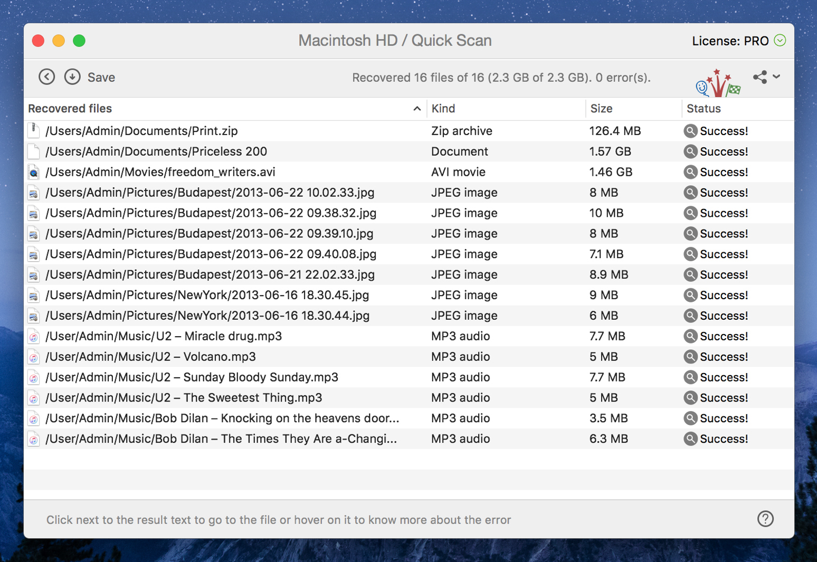
Task: Click the zip file icon for Print.zip
Action: pos(34,130)
